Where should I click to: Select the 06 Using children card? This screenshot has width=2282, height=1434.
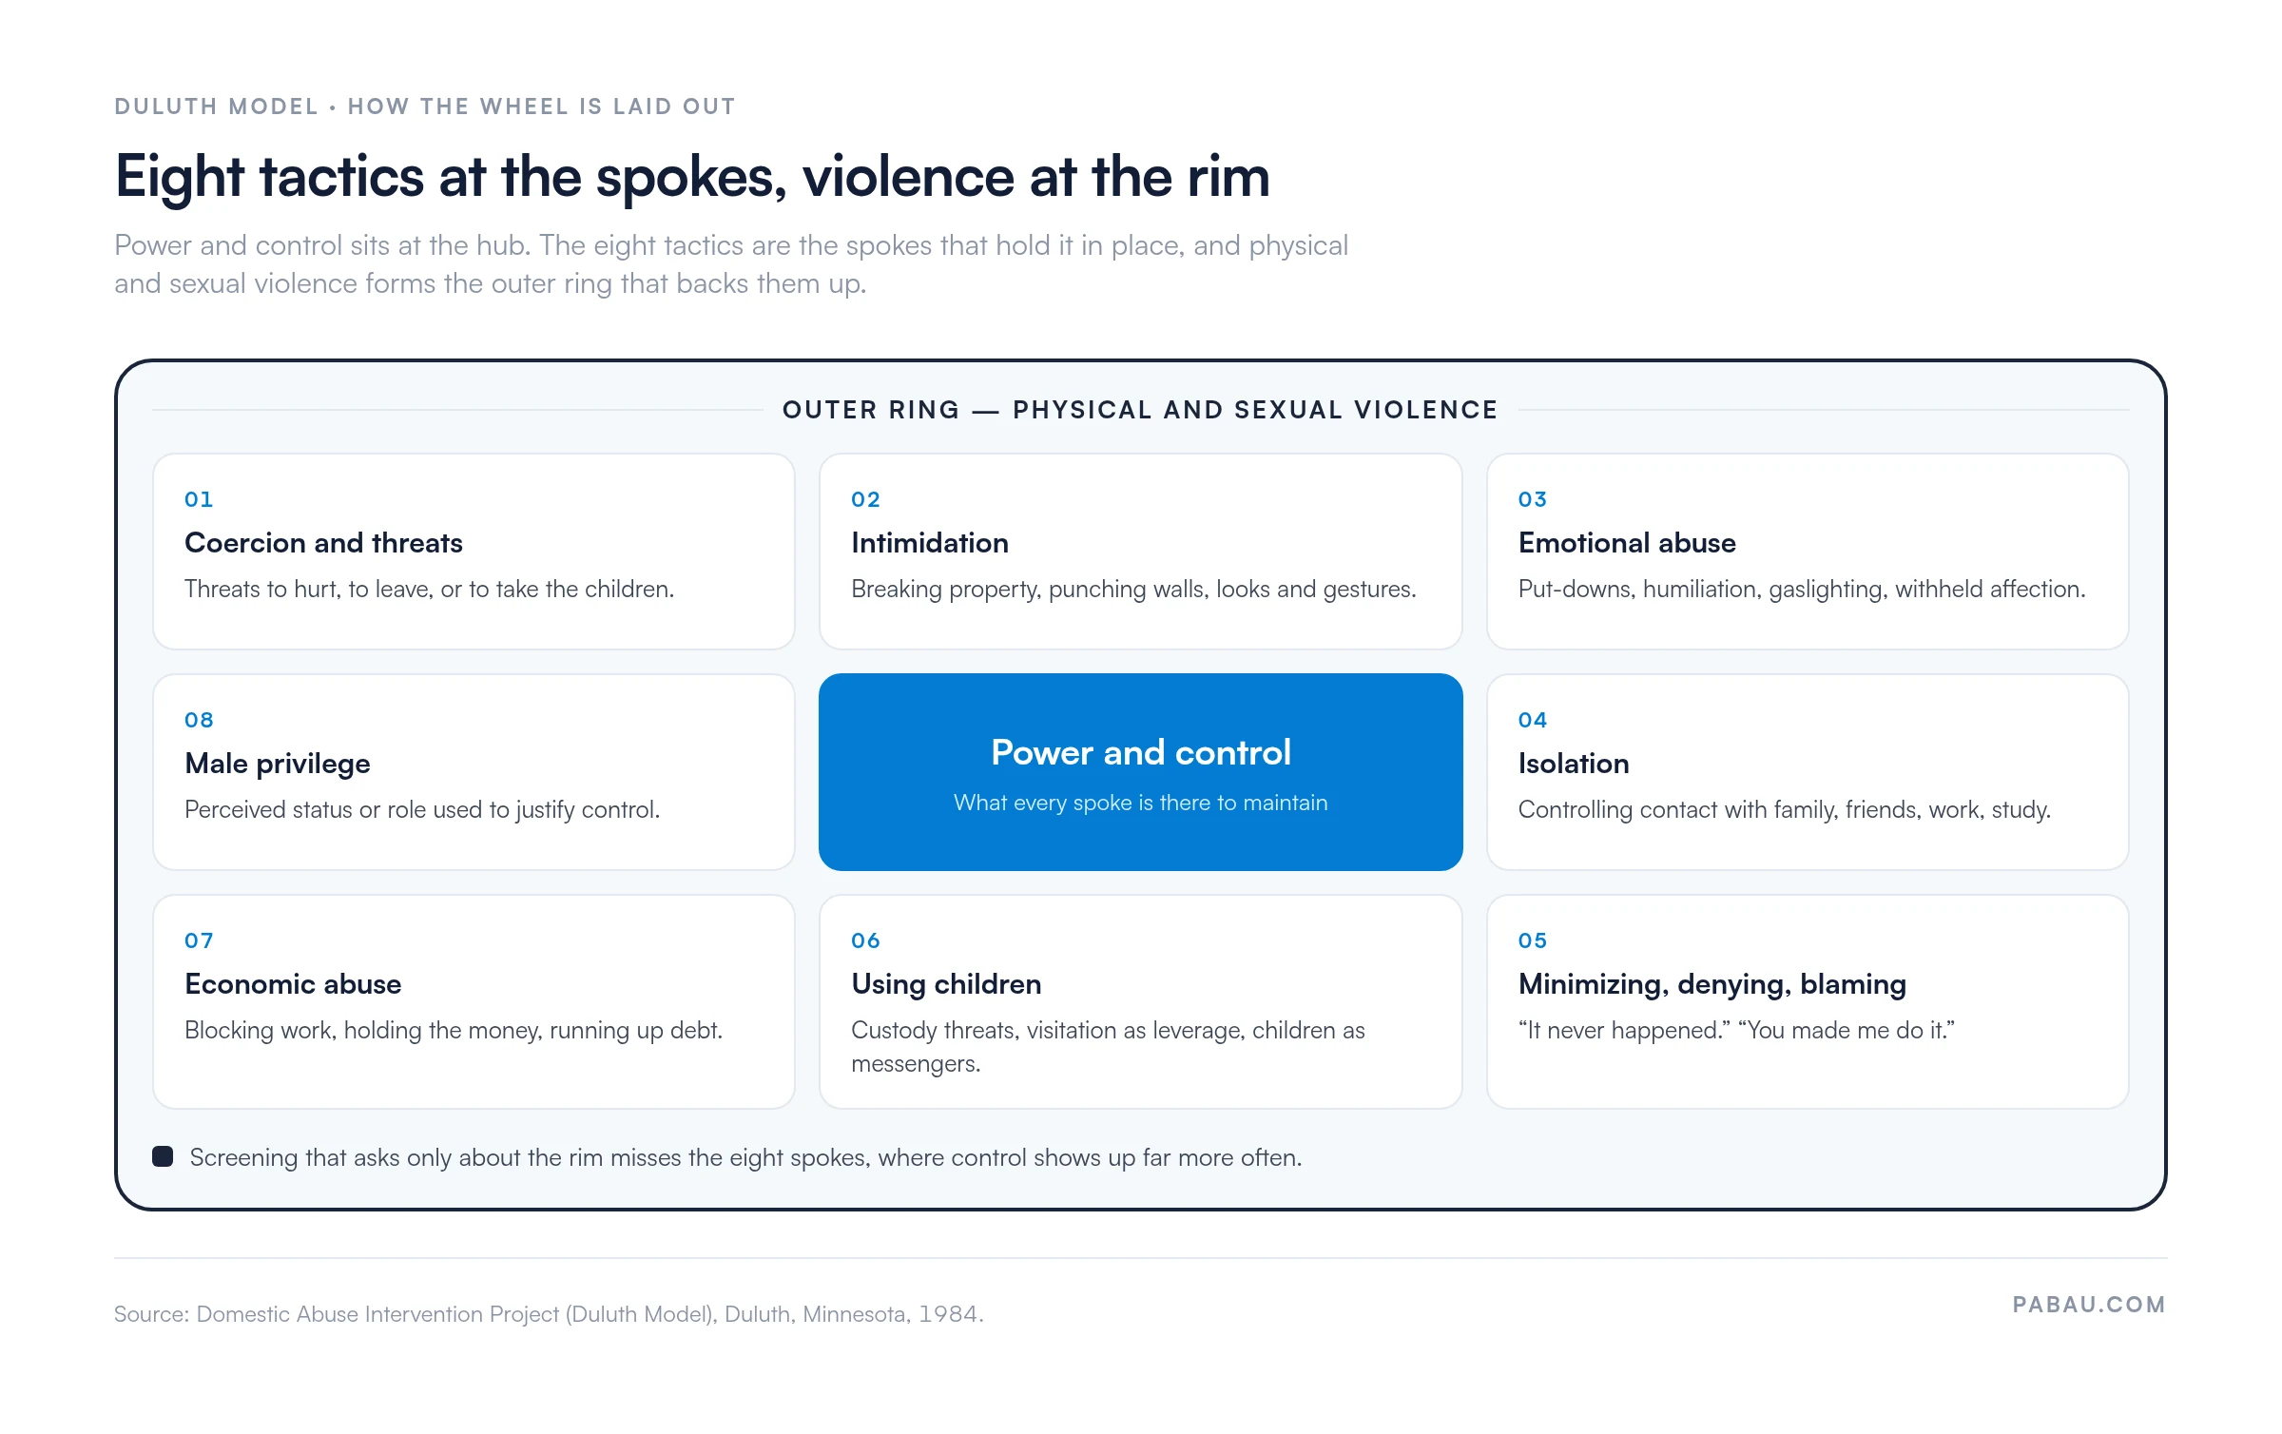(1140, 1001)
